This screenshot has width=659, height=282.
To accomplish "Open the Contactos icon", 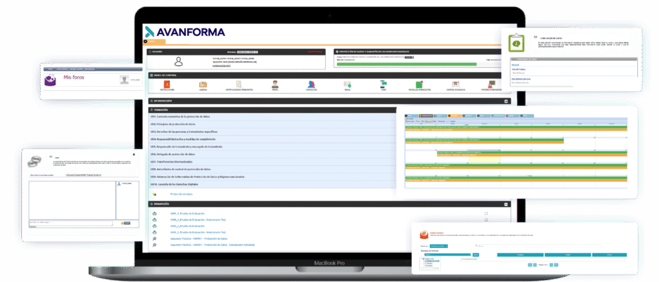I will (x=311, y=84).
